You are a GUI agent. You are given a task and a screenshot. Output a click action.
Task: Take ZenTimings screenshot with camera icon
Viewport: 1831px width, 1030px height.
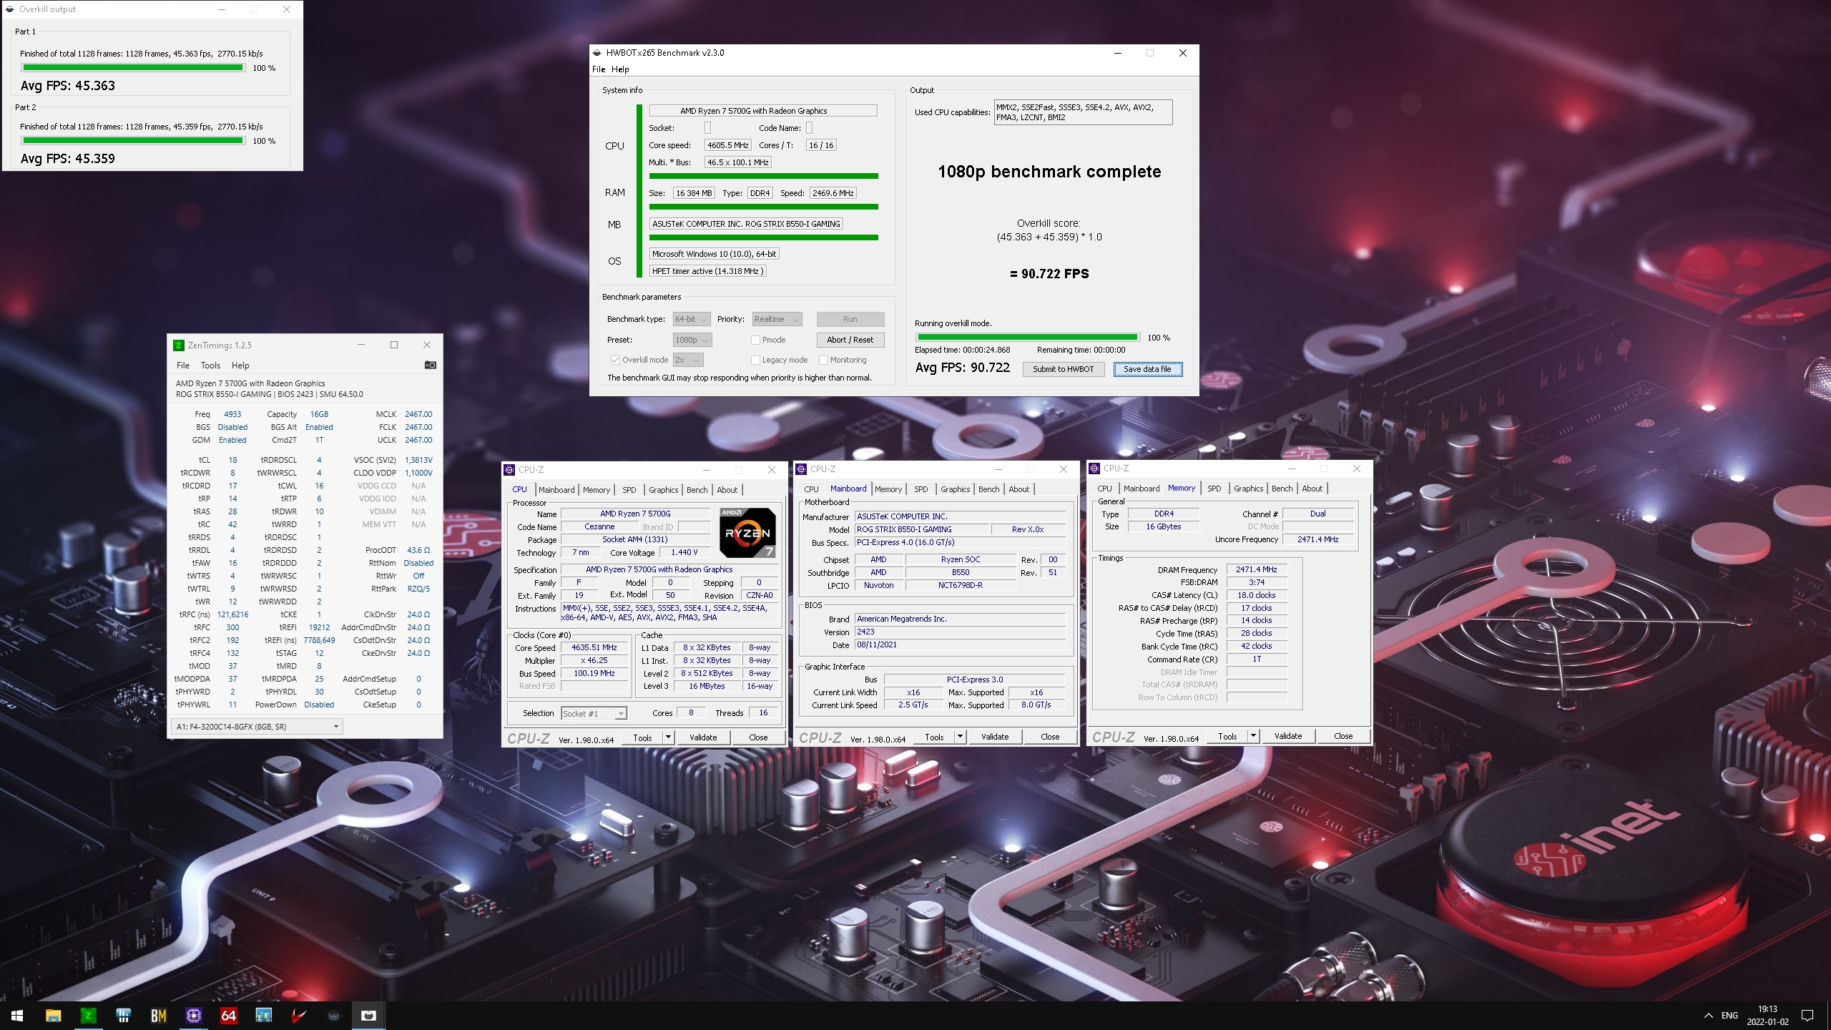click(430, 365)
